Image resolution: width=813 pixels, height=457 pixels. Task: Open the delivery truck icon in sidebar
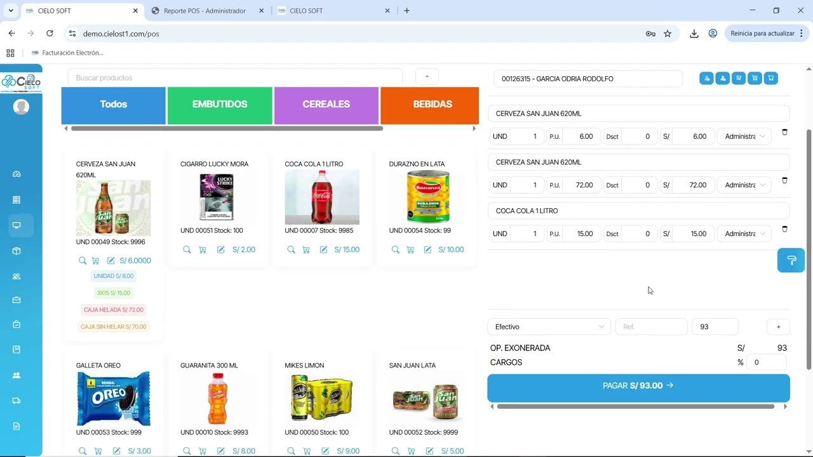coord(17,401)
